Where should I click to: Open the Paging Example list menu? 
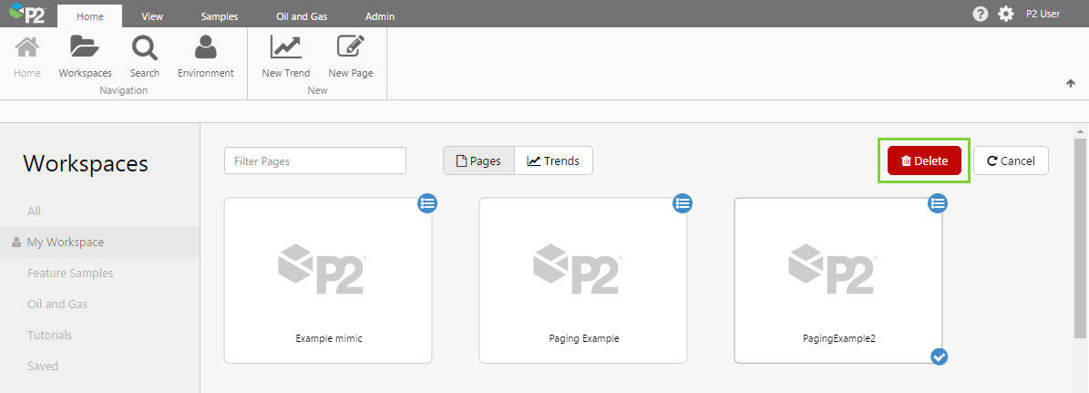click(682, 203)
